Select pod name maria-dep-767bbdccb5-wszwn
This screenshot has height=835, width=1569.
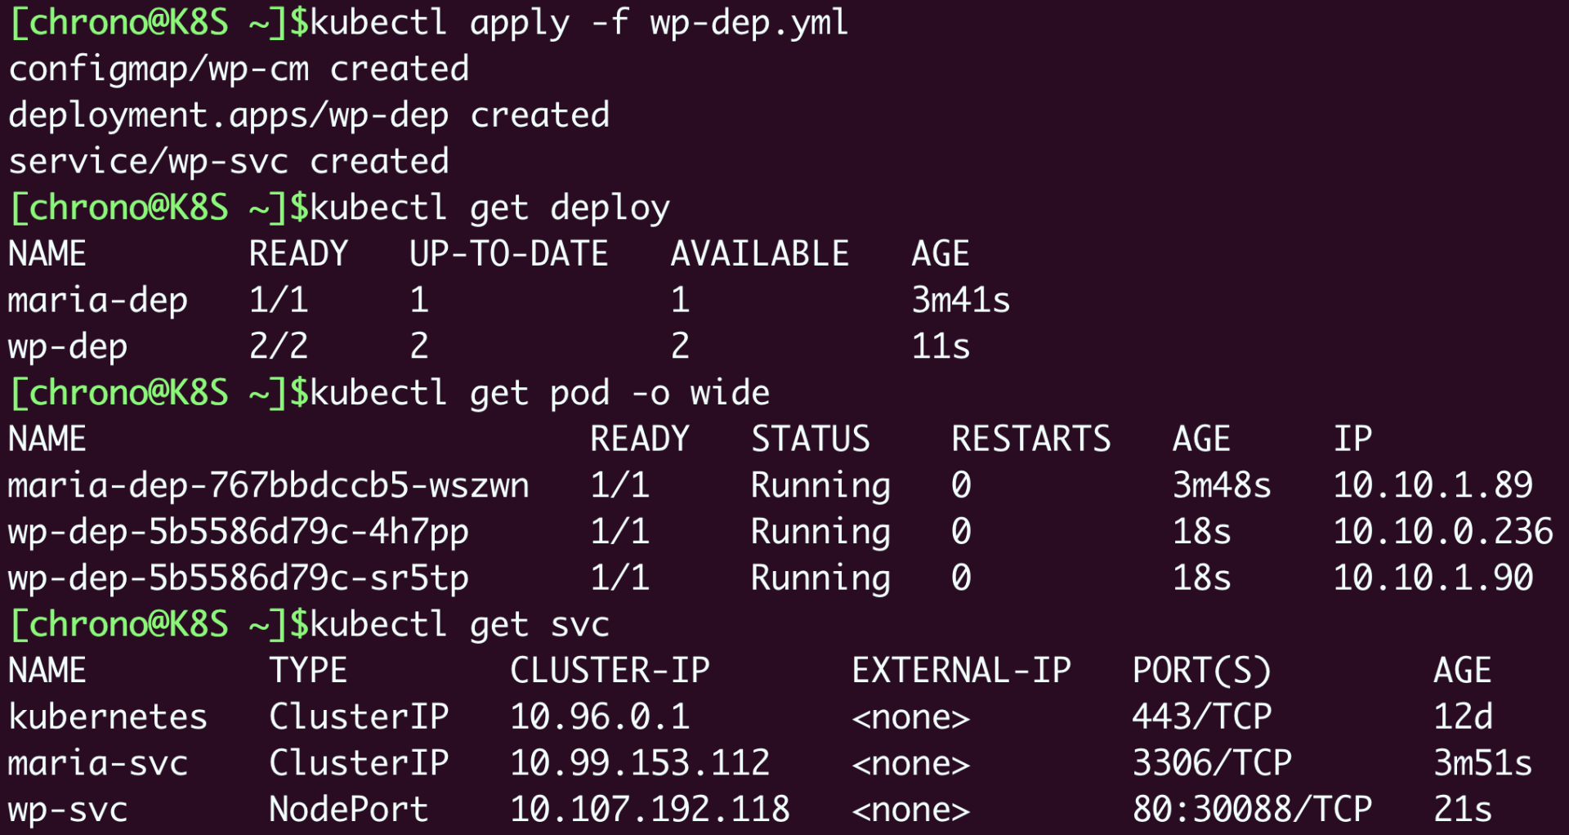[269, 486]
